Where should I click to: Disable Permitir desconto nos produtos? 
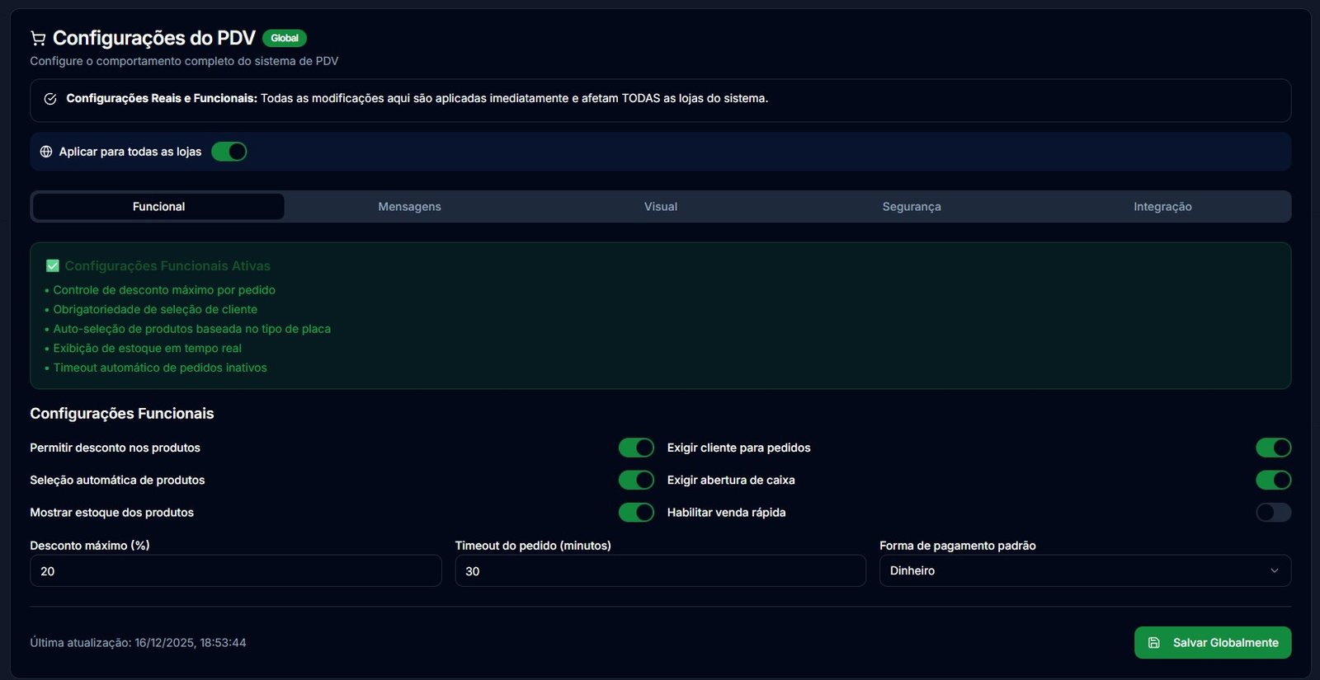636,448
